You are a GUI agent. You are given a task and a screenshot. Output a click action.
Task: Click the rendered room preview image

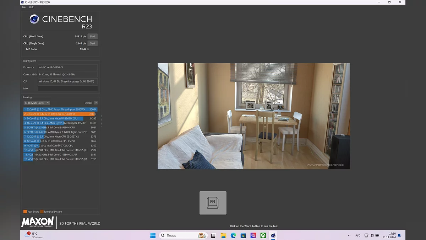(253, 116)
